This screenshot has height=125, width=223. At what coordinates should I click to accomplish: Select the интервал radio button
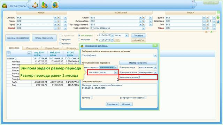[79, 40]
